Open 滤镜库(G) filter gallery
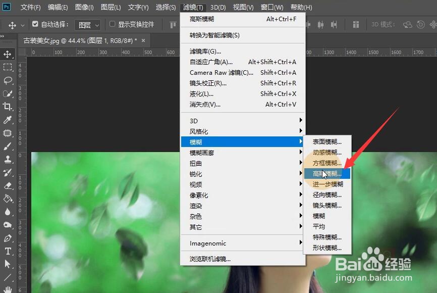This screenshot has width=437, height=293. tap(243, 52)
